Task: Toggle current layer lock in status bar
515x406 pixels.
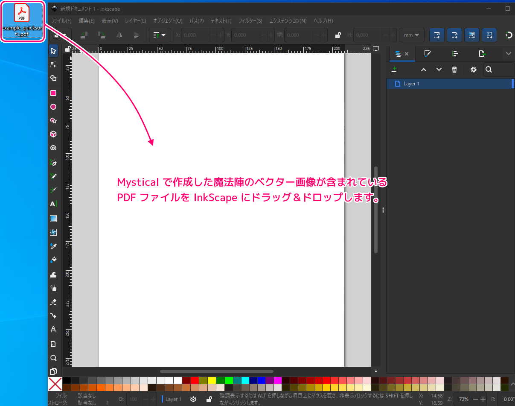Action: 209,399
